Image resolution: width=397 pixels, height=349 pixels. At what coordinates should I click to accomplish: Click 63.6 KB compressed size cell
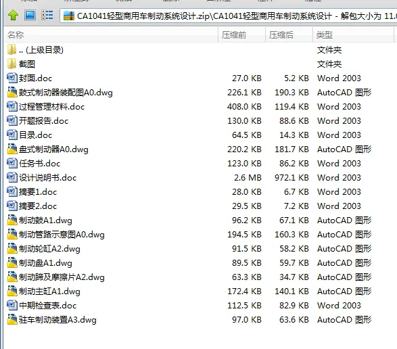[x=294, y=319]
